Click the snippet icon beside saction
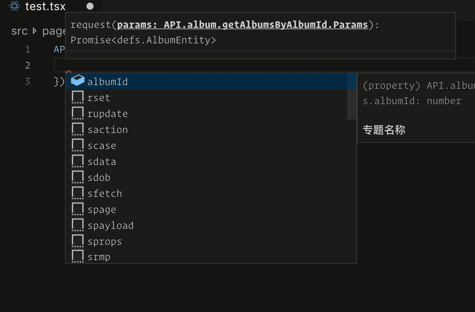This screenshot has height=312, width=475. click(78, 129)
